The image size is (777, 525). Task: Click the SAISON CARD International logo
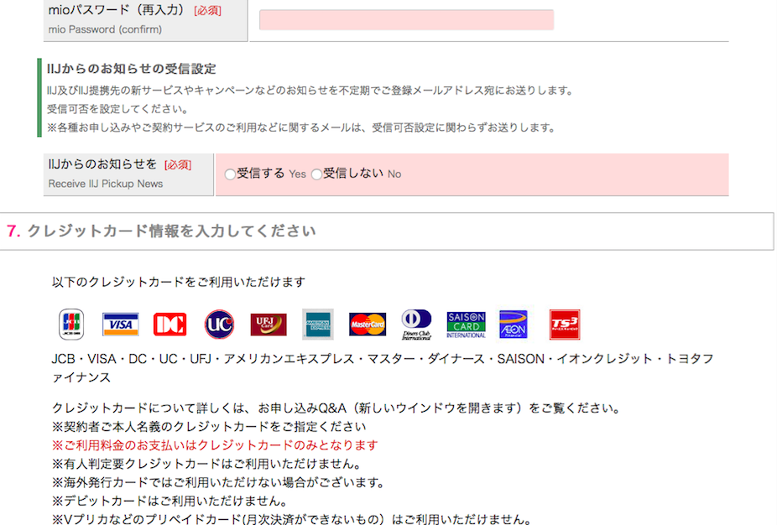[x=466, y=325]
